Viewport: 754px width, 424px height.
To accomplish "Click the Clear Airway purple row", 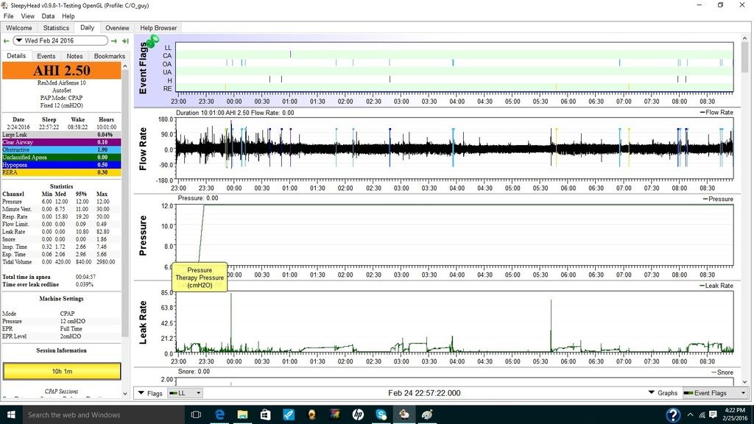I will [x=62, y=142].
